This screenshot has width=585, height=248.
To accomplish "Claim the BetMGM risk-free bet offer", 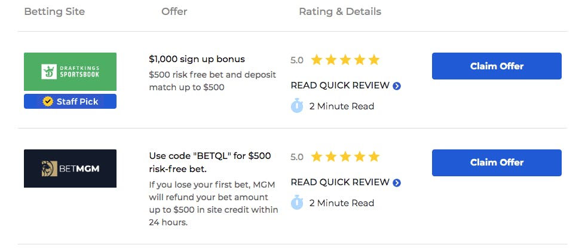I will click(x=497, y=163).
